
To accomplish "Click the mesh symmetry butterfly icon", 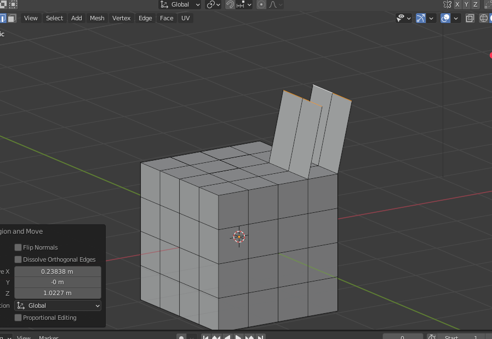I will [x=447, y=4].
